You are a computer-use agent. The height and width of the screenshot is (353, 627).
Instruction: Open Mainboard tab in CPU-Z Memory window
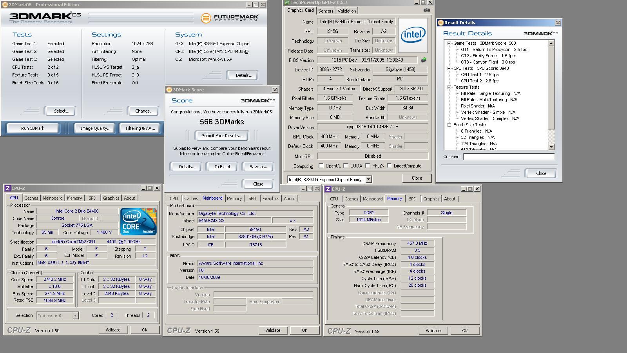tap(373, 199)
